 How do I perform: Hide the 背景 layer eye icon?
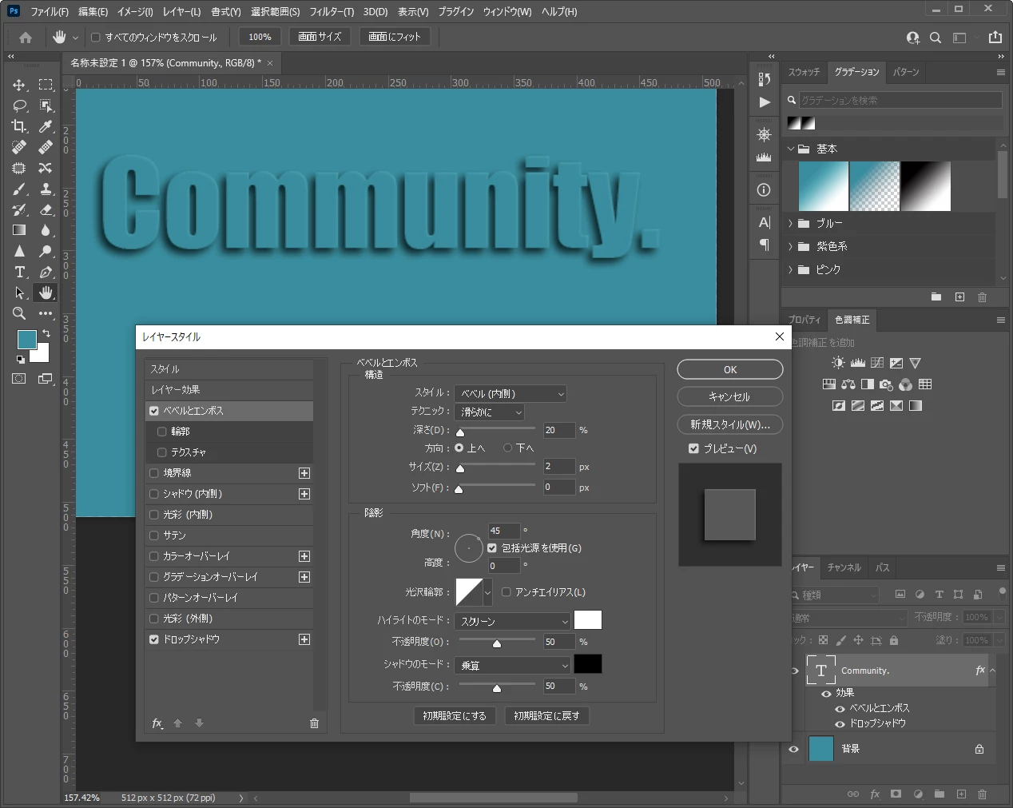coord(793,749)
